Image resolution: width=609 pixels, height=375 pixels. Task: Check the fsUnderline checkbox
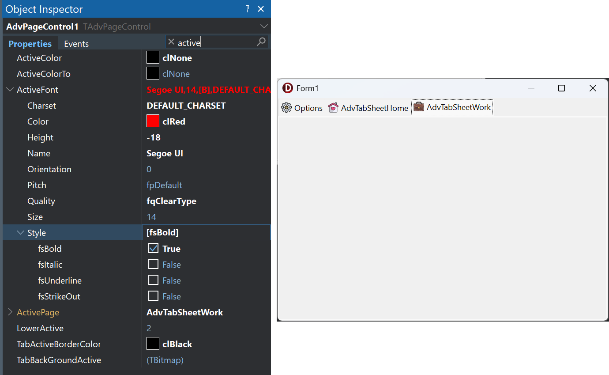tap(153, 280)
